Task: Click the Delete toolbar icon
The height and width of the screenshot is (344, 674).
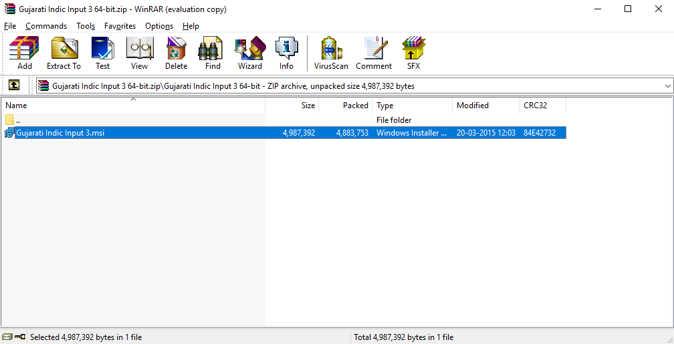Action: 177,53
